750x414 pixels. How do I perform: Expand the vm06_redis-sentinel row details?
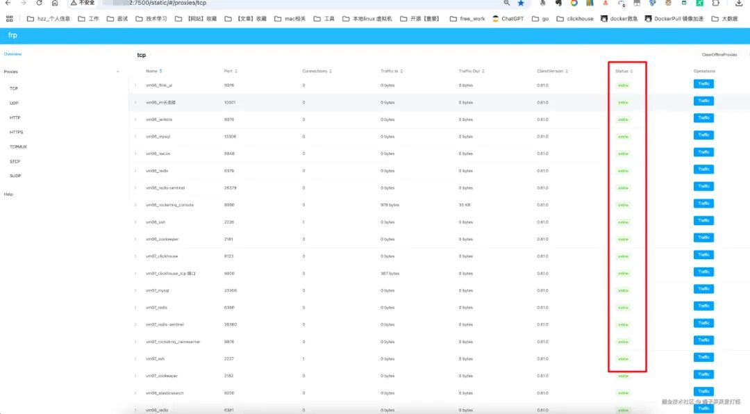(x=135, y=188)
